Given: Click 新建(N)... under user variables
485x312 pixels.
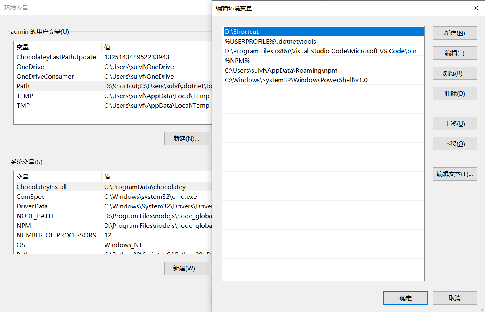Looking at the screenshot, I should point(186,139).
